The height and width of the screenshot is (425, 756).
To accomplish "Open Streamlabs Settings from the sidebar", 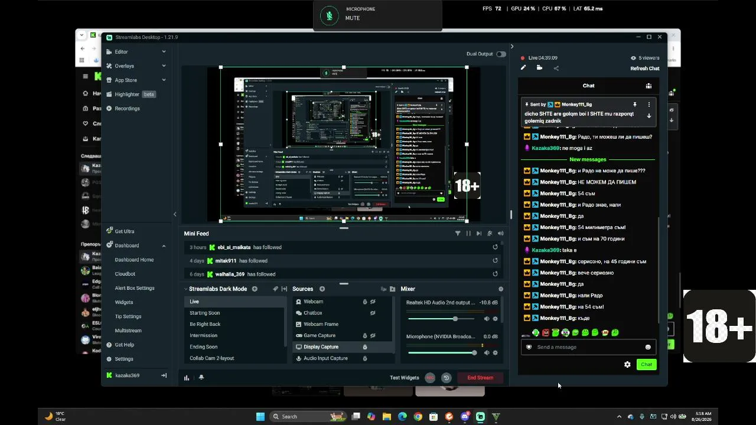I will 123,359.
